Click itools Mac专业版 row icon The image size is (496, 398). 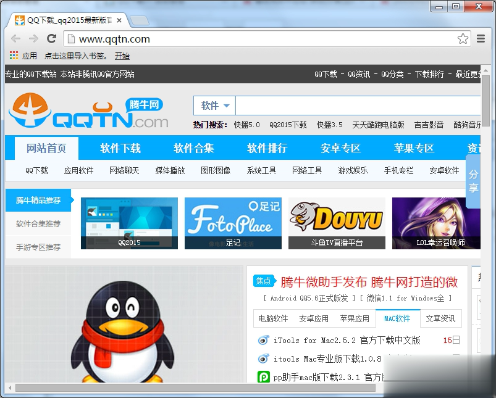coord(263,359)
